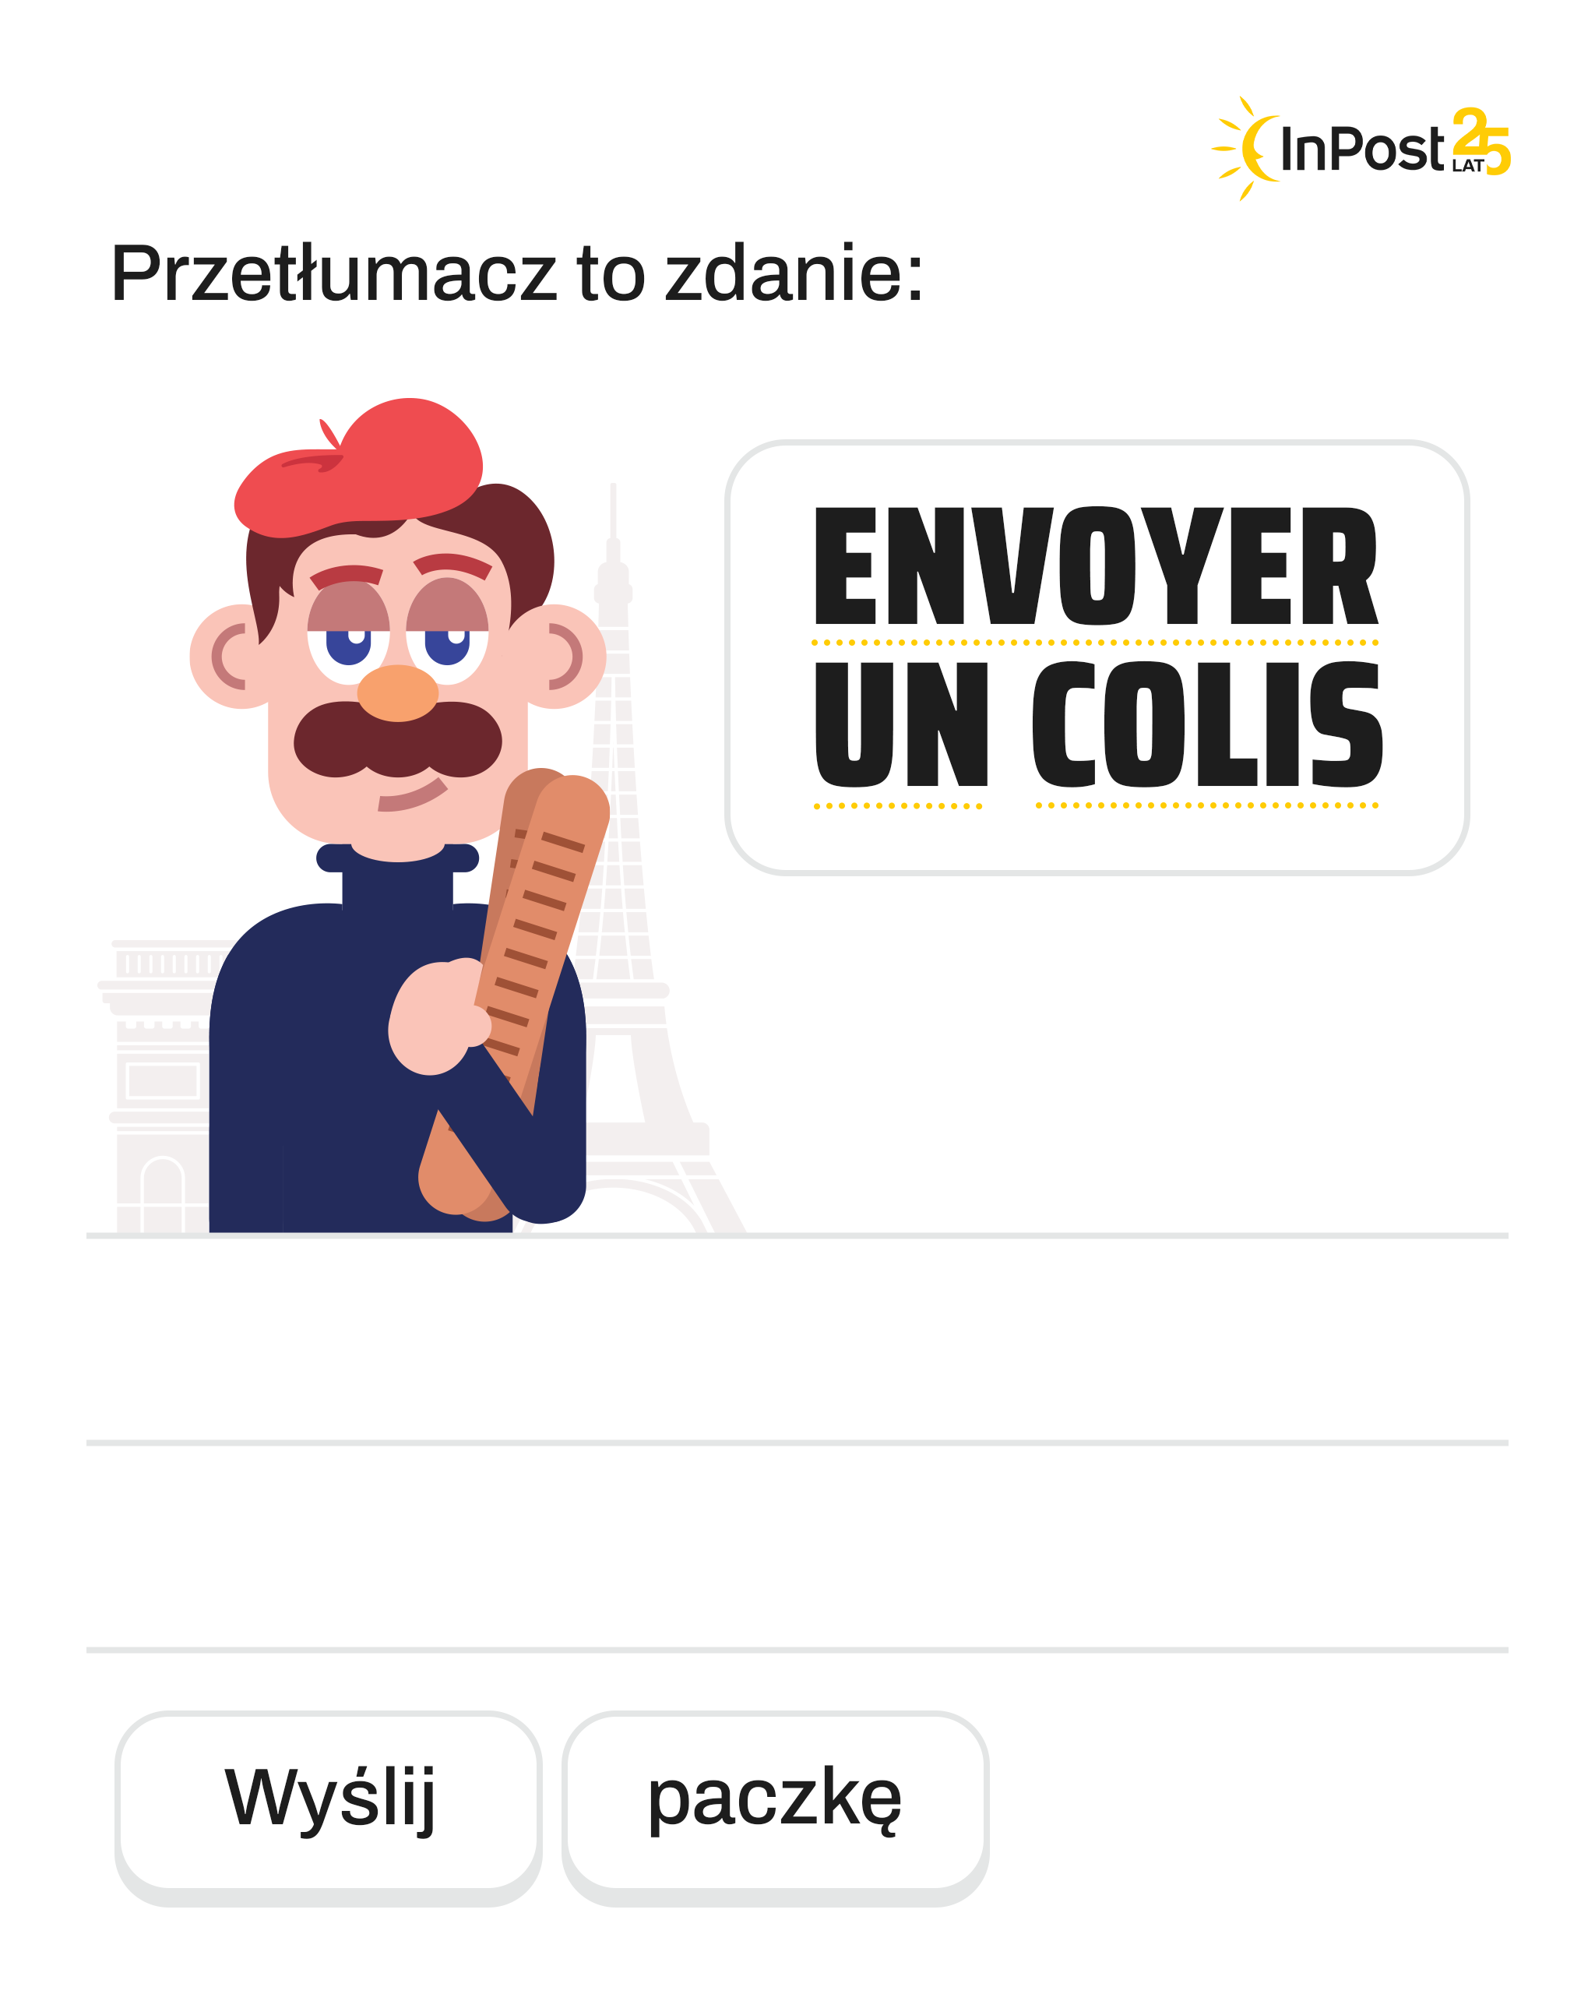Tap the underlined word UN
The width and height of the screenshot is (1595, 1994).
(902, 724)
